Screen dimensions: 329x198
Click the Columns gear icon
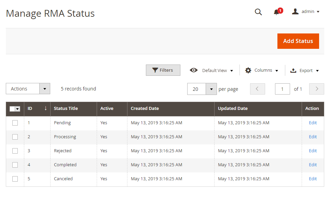[248, 70]
